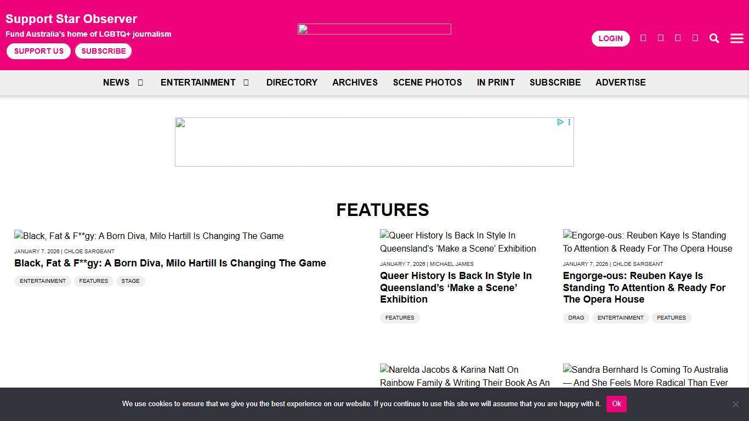This screenshot has height=421, width=749.
Task: Select the ARCHIVES navigation item
Action: 355,82
